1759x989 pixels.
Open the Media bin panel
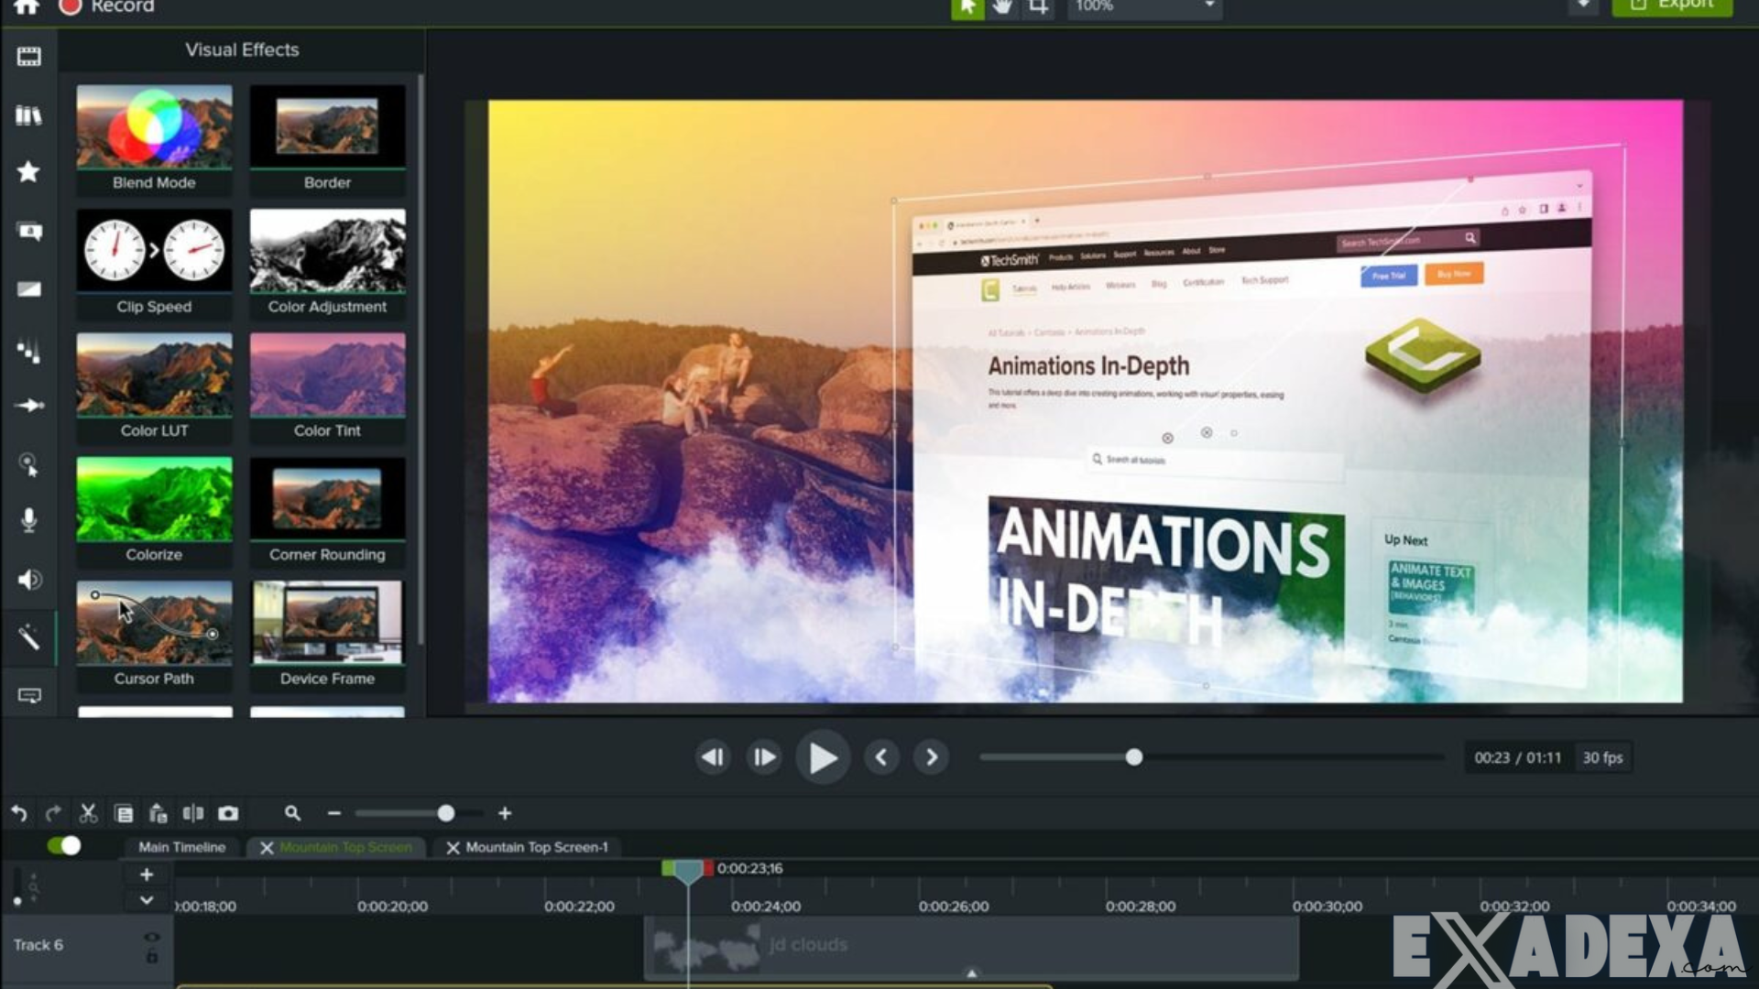coord(29,56)
